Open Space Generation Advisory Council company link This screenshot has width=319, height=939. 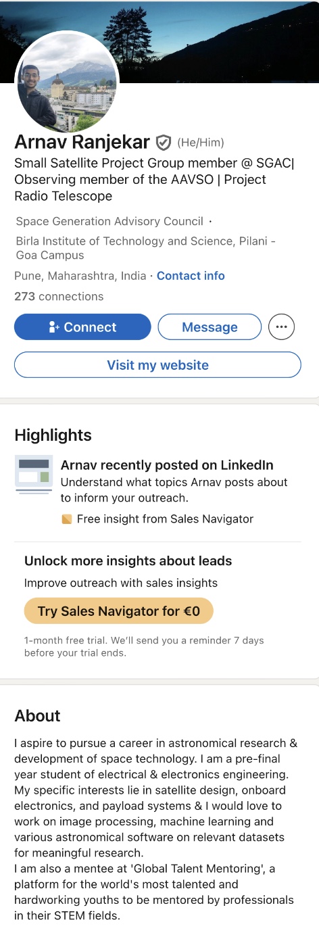(x=109, y=221)
